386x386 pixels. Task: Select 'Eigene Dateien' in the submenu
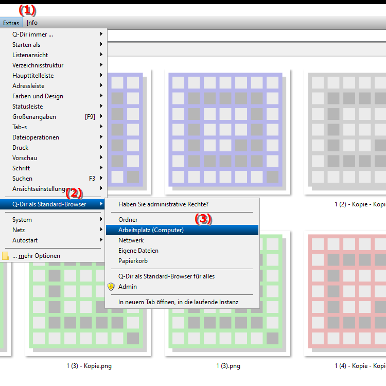click(x=182, y=251)
